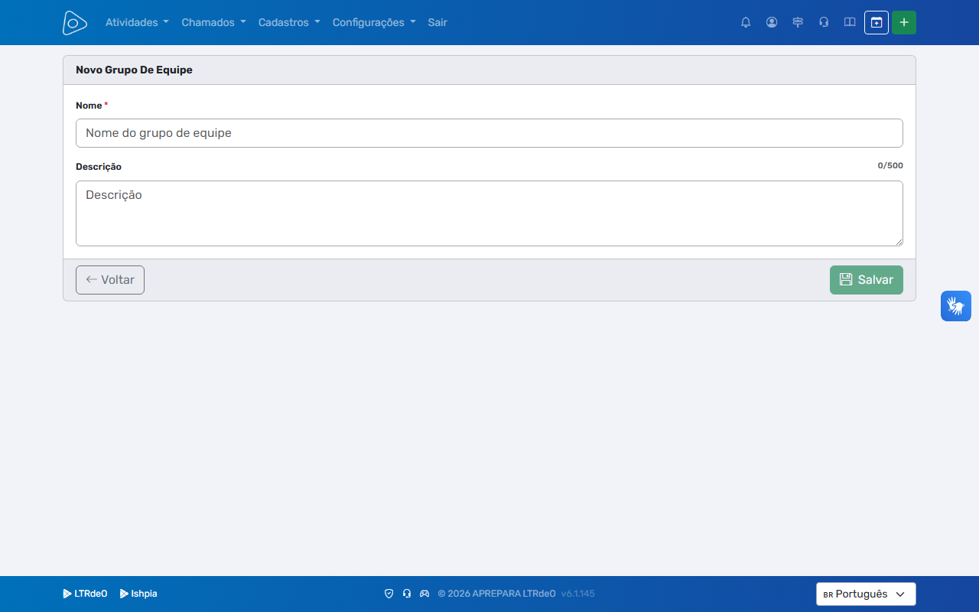979x612 pixels.
Task: Click the app logo in navbar
Action: coord(74,22)
